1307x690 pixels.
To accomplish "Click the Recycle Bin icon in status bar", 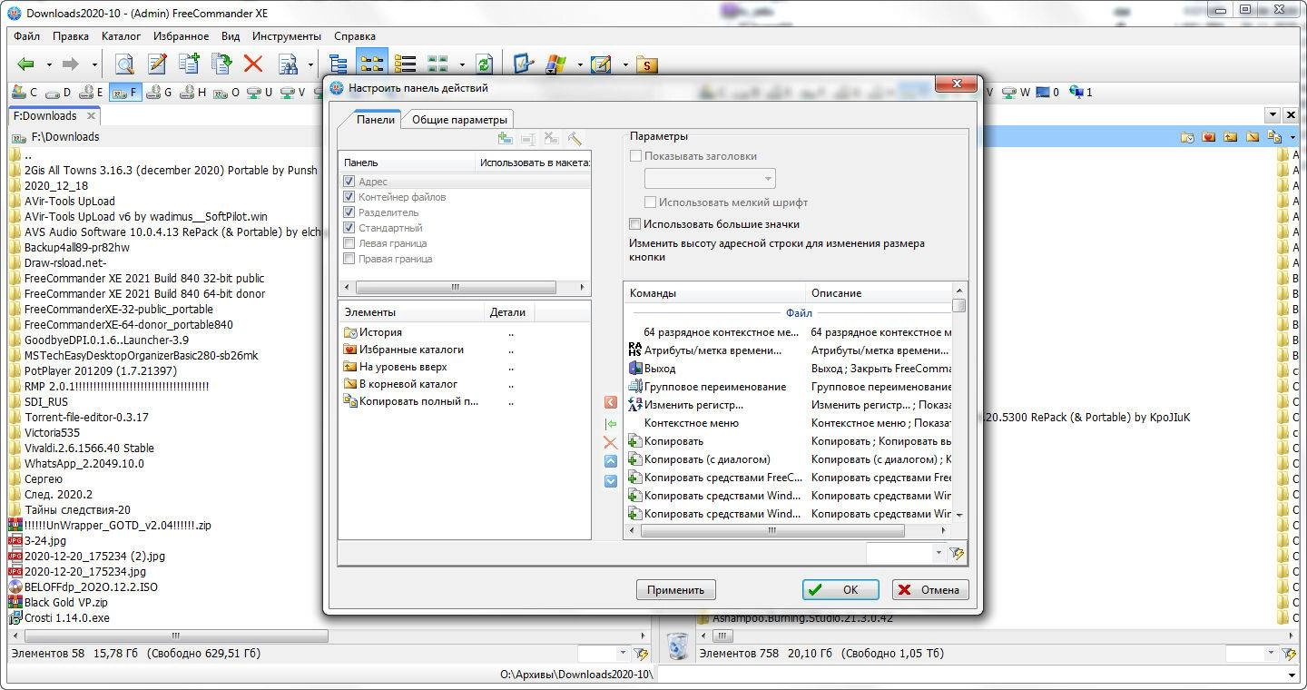I will [x=677, y=646].
